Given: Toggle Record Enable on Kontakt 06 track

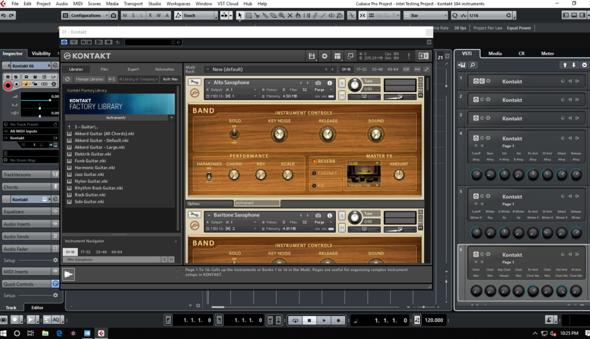Looking at the screenshot, I should pos(7,85).
